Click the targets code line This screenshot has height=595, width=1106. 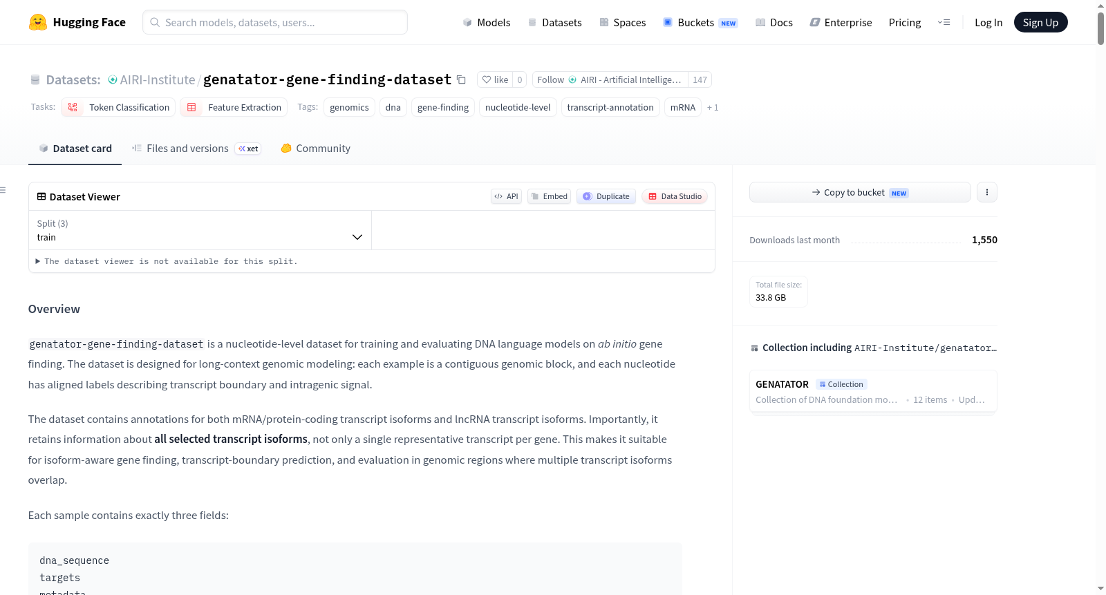(x=59, y=578)
